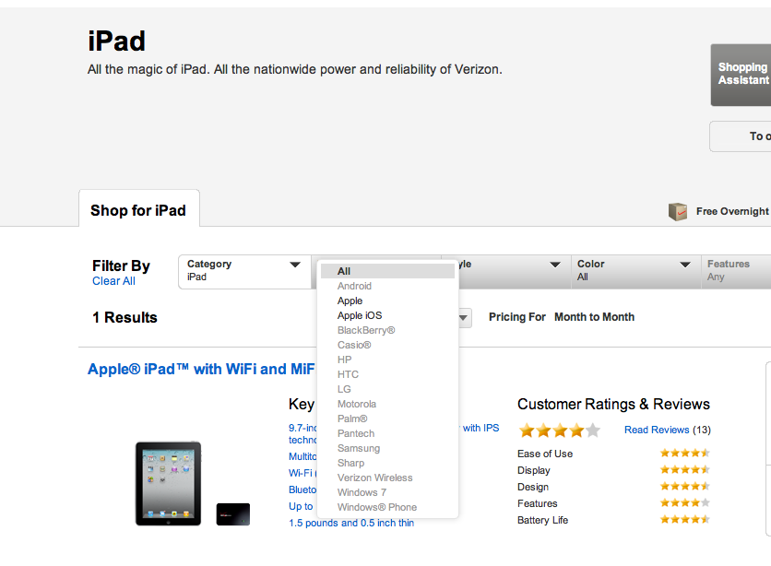This screenshot has width=771, height=566.
Task: Open the sort dropdown arrow beside Pricing For
Action: (x=463, y=318)
